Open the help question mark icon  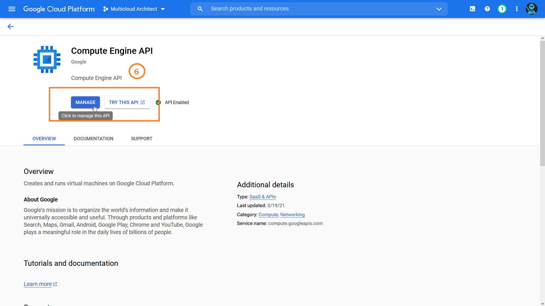(x=487, y=9)
